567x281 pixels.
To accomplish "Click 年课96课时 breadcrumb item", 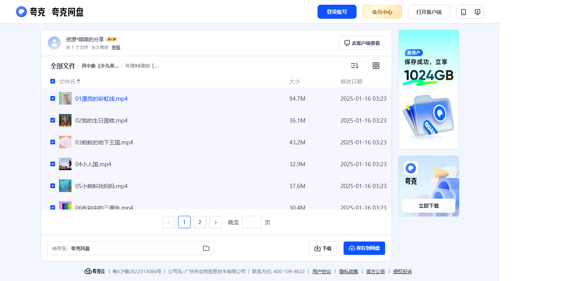I will click(x=142, y=66).
